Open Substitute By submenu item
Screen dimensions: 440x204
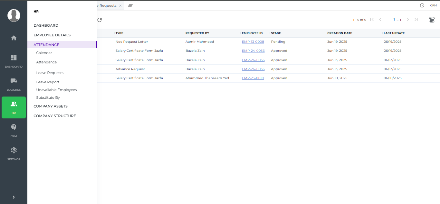[48, 97]
